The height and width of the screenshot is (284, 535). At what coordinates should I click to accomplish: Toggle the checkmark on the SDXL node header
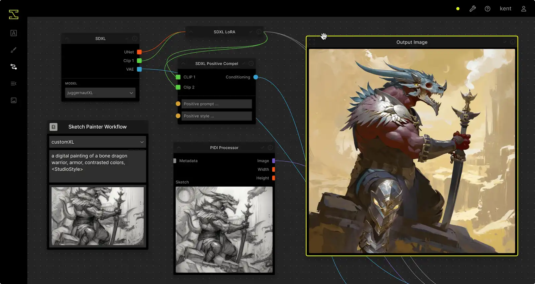(x=126, y=39)
